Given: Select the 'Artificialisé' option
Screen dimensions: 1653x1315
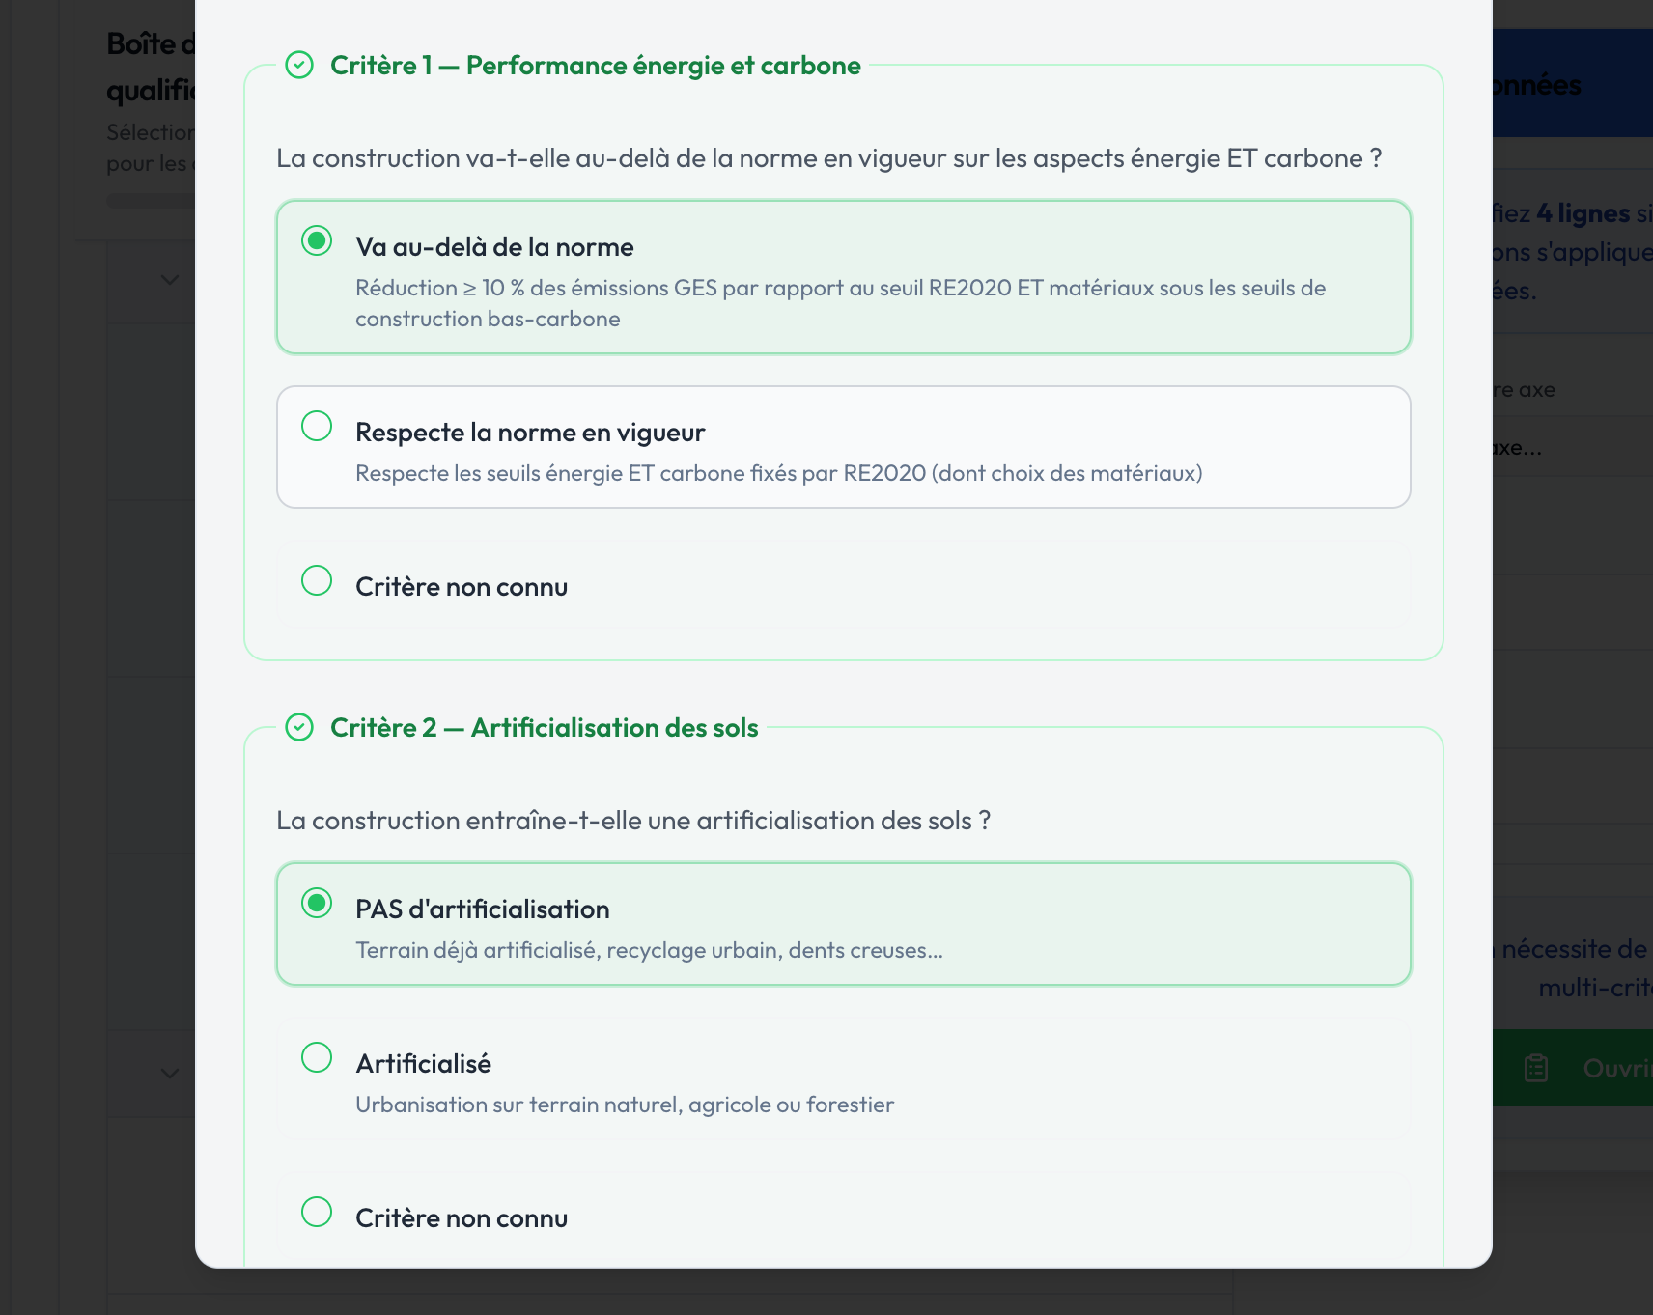Looking at the screenshot, I should click(316, 1057).
